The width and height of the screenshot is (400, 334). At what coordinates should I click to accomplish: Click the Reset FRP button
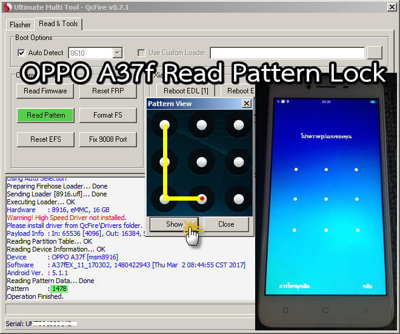[108, 91]
